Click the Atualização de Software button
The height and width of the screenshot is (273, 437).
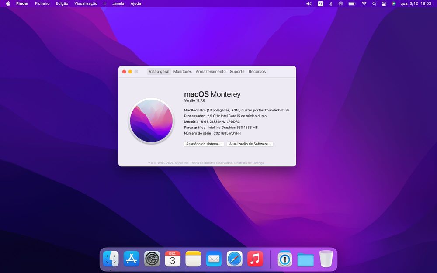point(250,144)
